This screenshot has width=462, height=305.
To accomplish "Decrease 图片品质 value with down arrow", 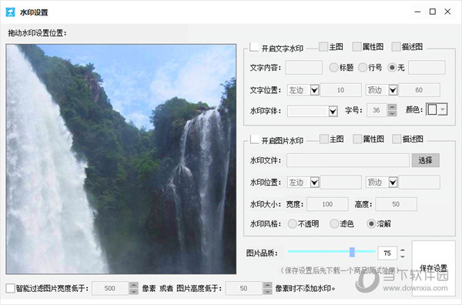I will [403, 256].
